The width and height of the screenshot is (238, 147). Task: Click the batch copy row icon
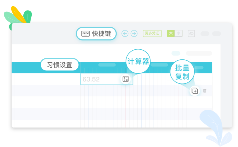[195, 91]
